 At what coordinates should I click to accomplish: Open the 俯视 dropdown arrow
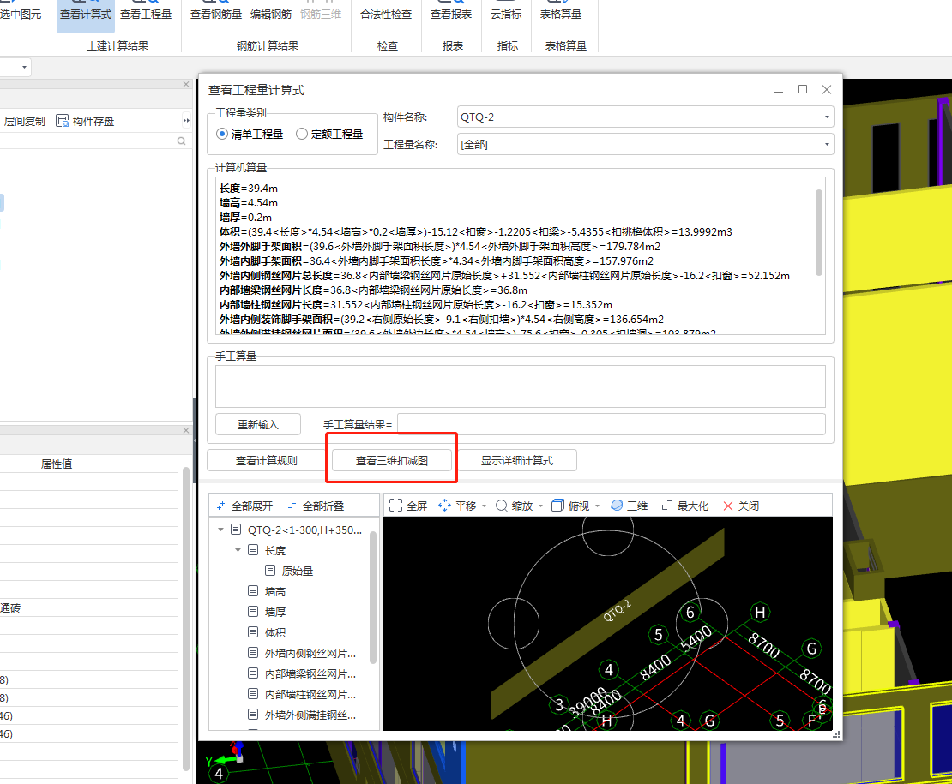tap(598, 506)
